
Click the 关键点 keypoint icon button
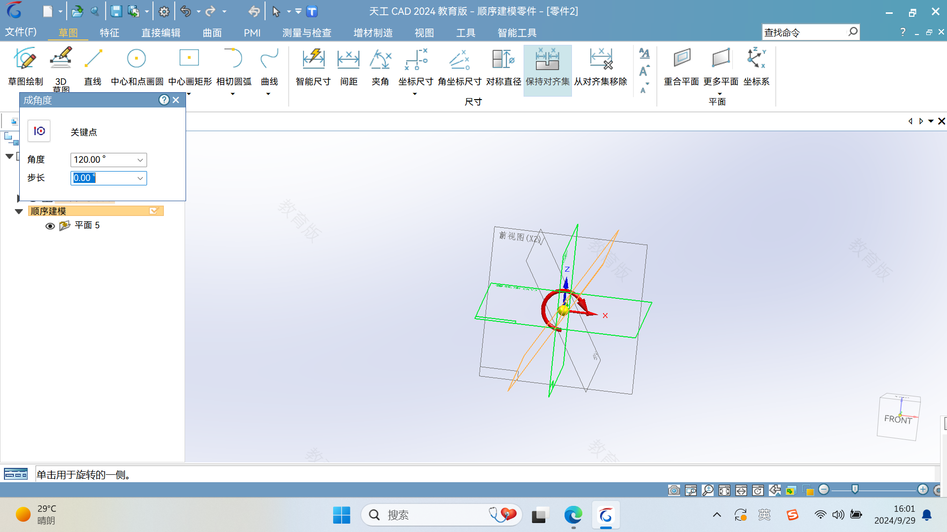[39, 131]
